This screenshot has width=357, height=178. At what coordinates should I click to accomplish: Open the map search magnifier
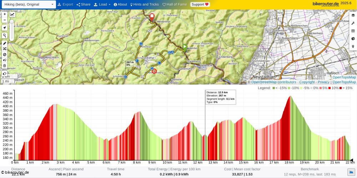pos(5,36)
